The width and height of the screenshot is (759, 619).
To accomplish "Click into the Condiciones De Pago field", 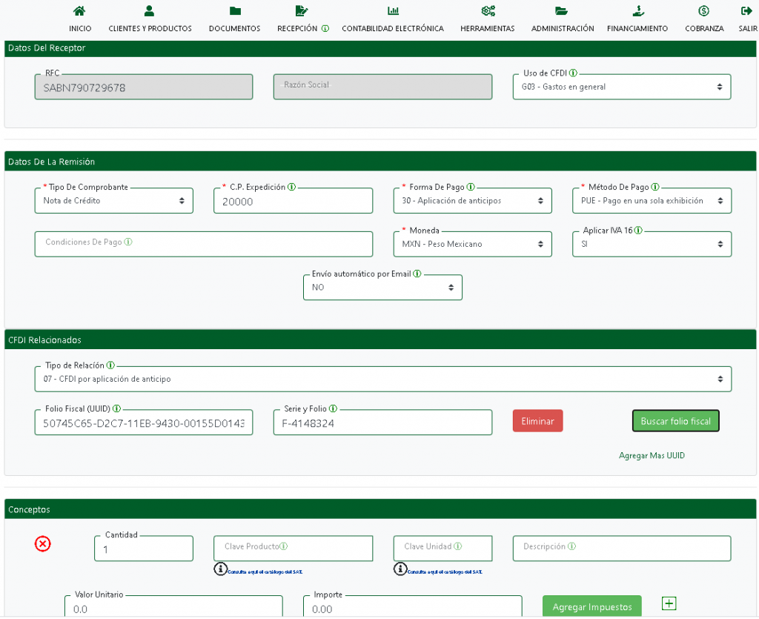I will pyautogui.click(x=203, y=244).
